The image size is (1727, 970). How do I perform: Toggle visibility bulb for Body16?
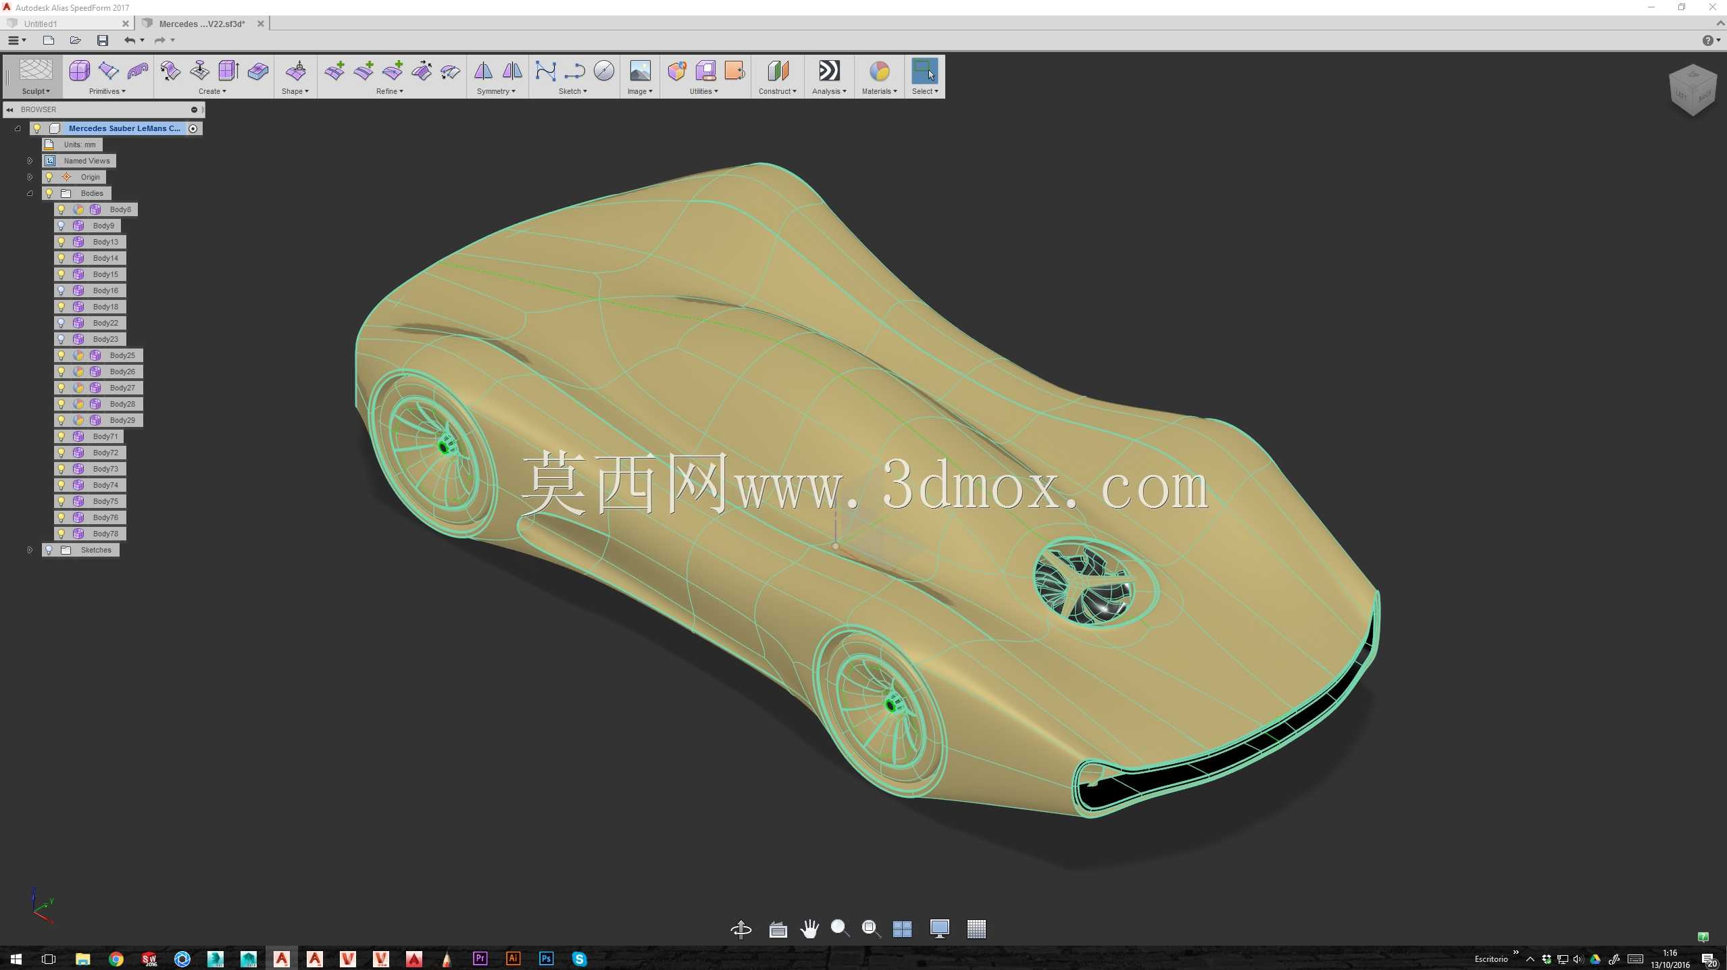click(61, 290)
